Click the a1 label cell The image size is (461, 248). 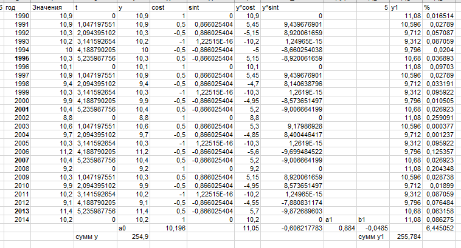coord(340,220)
